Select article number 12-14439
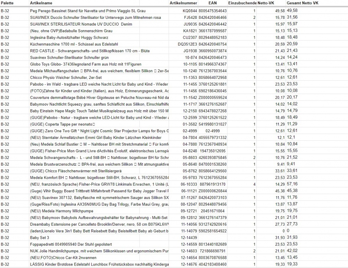This screenshot has height=268, width=348. tap(189, 237)
